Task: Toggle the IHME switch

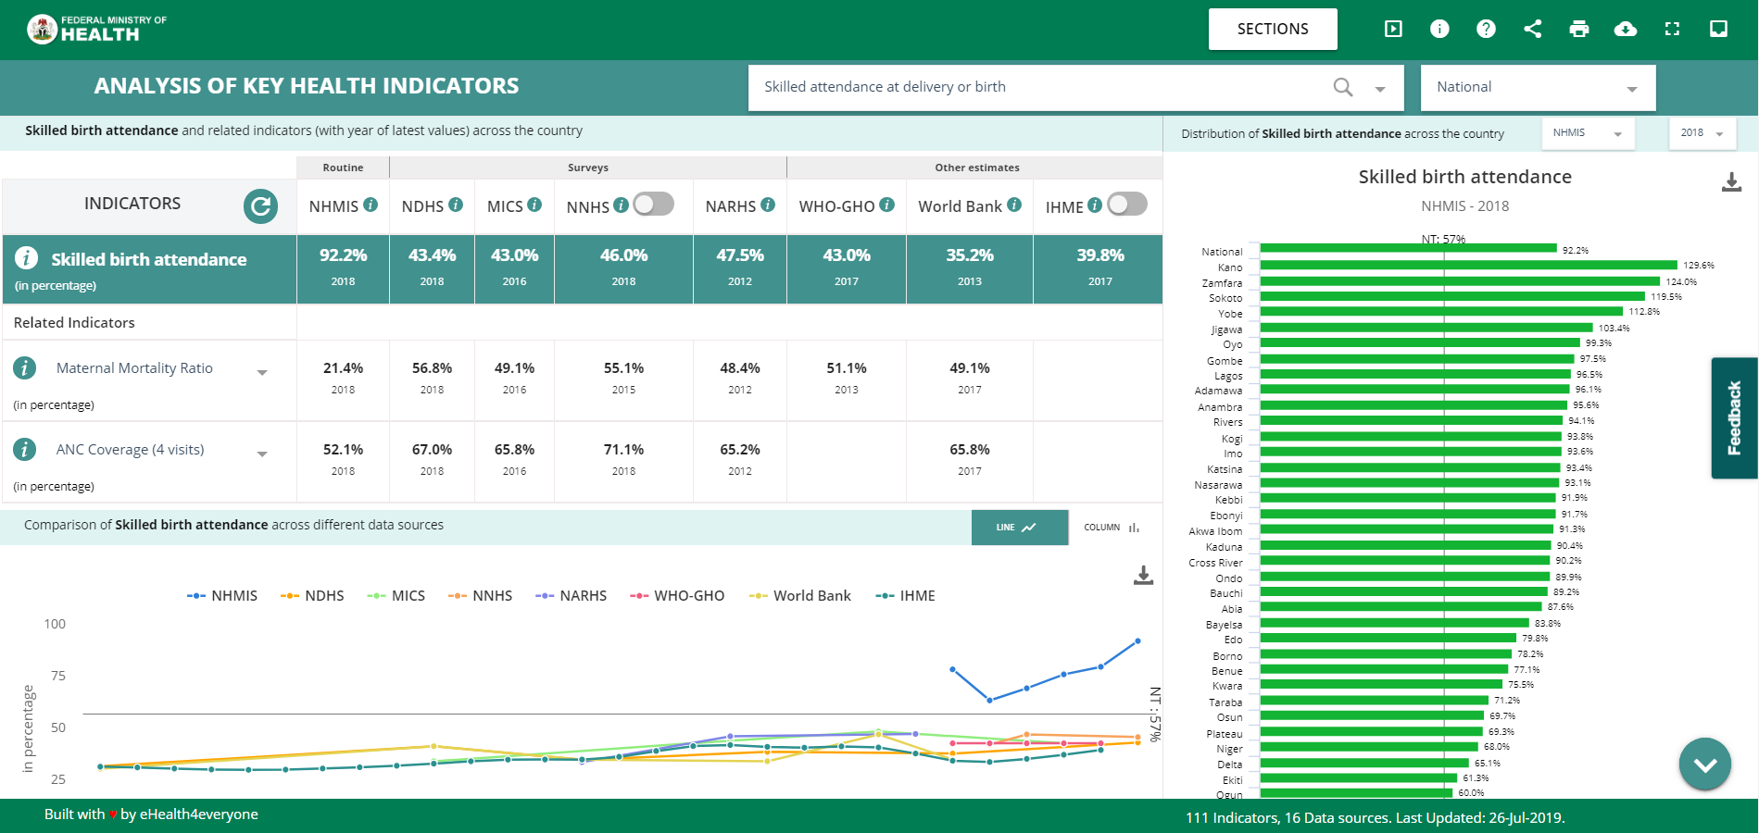Action: pos(1127,204)
